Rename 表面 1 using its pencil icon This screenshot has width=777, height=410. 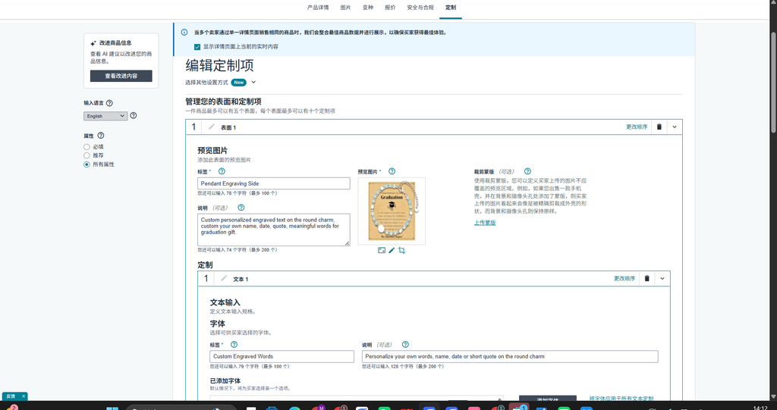212,127
